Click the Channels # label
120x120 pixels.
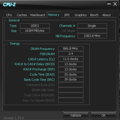pyautogui.click(x=67, y=26)
